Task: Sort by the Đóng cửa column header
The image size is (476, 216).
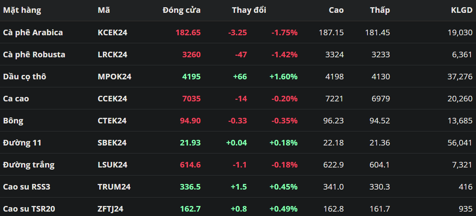Action: click(x=181, y=10)
